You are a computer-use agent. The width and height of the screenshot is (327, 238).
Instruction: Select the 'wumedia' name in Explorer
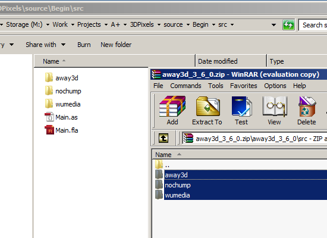click(x=68, y=104)
